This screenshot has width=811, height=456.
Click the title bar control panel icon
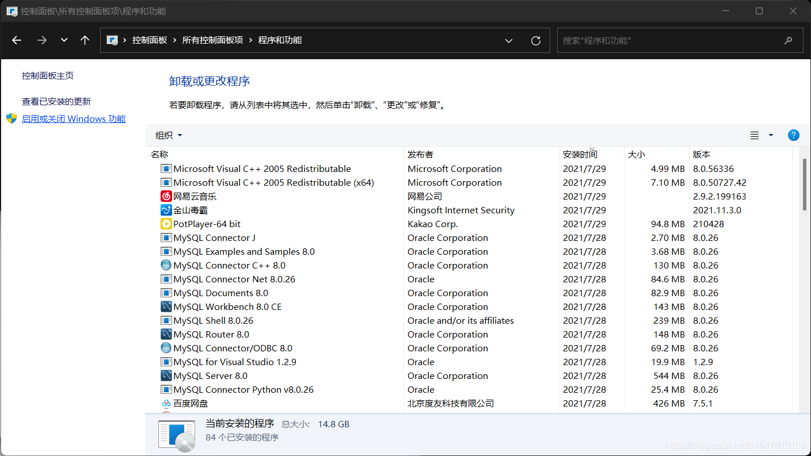[12, 11]
